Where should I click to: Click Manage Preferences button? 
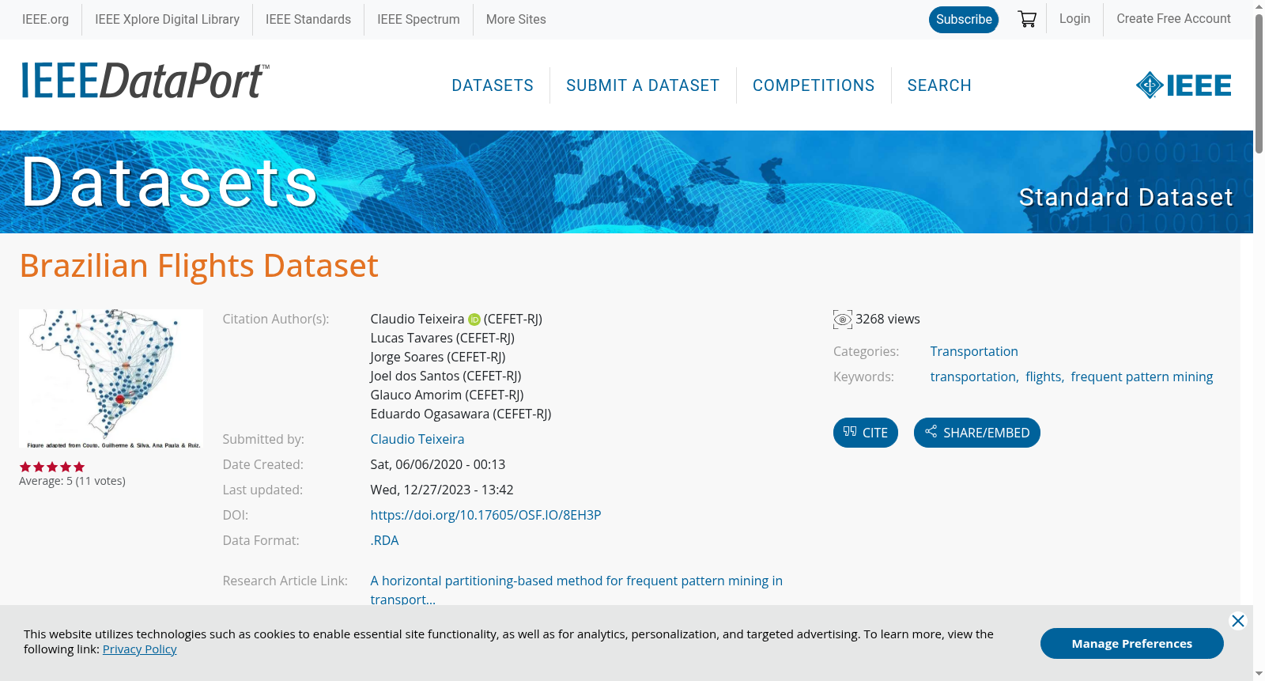tap(1132, 644)
